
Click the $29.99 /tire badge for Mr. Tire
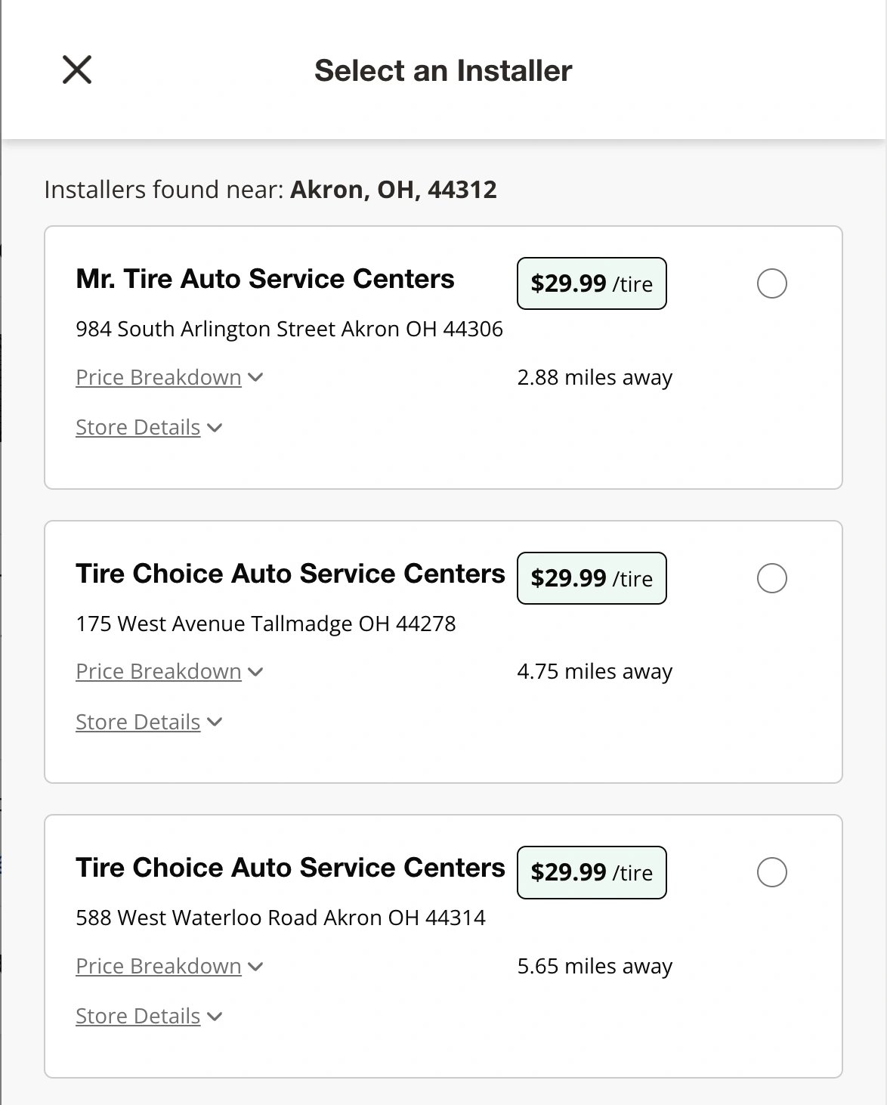pos(592,283)
